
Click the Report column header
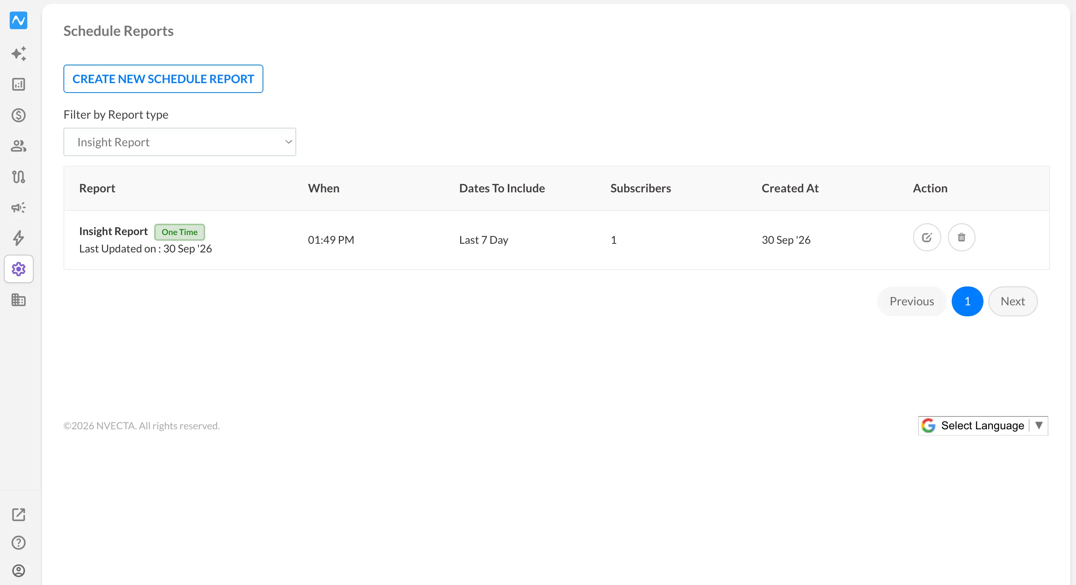97,189
